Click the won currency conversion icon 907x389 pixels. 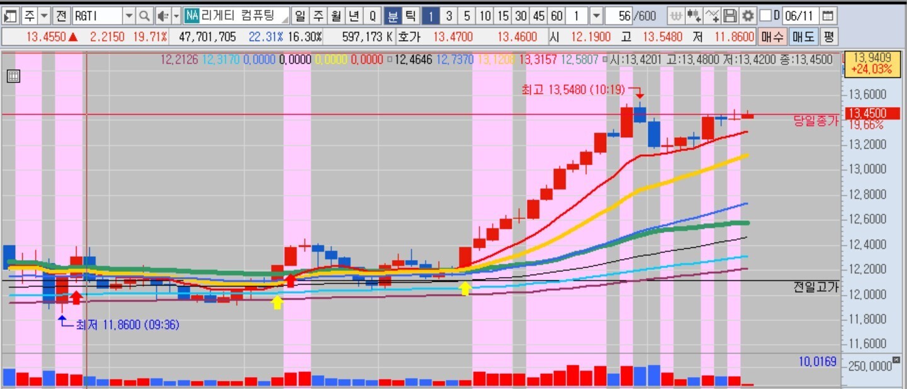[676, 15]
